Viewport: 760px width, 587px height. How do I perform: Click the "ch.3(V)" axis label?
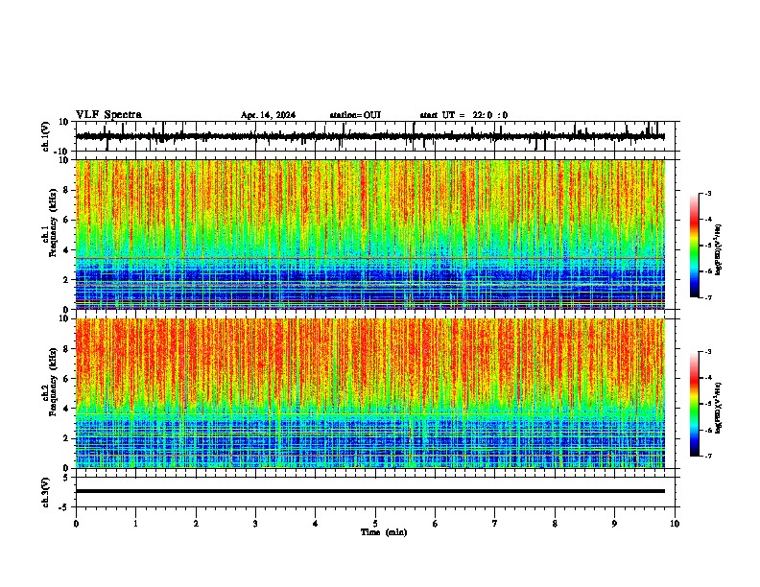(45, 493)
